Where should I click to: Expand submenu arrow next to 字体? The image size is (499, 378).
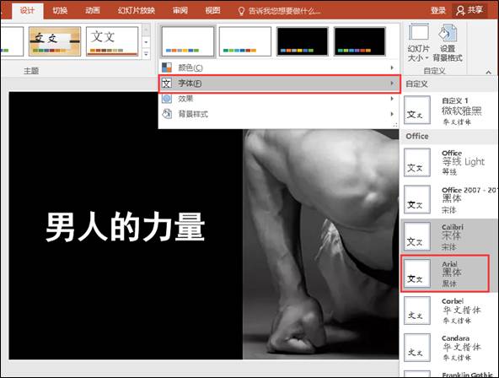pyautogui.click(x=392, y=84)
